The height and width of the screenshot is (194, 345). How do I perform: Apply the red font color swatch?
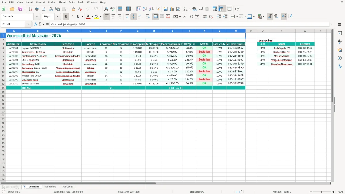(88, 17)
